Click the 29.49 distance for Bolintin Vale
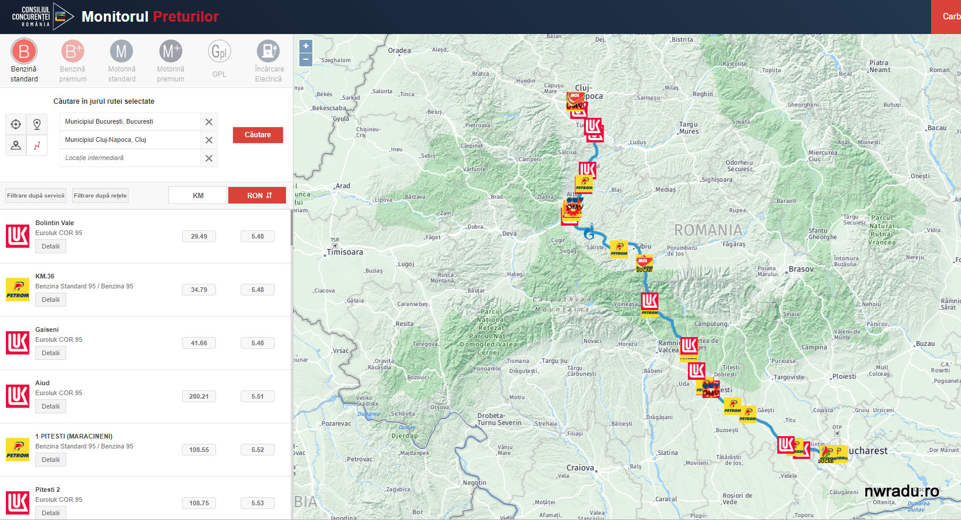Image resolution: width=961 pixels, height=520 pixels. pyautogui.click(x=199, y=236)
